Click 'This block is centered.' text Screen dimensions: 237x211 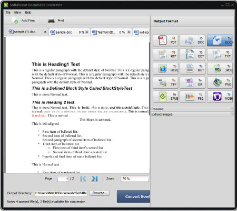[x=95, y=120]
